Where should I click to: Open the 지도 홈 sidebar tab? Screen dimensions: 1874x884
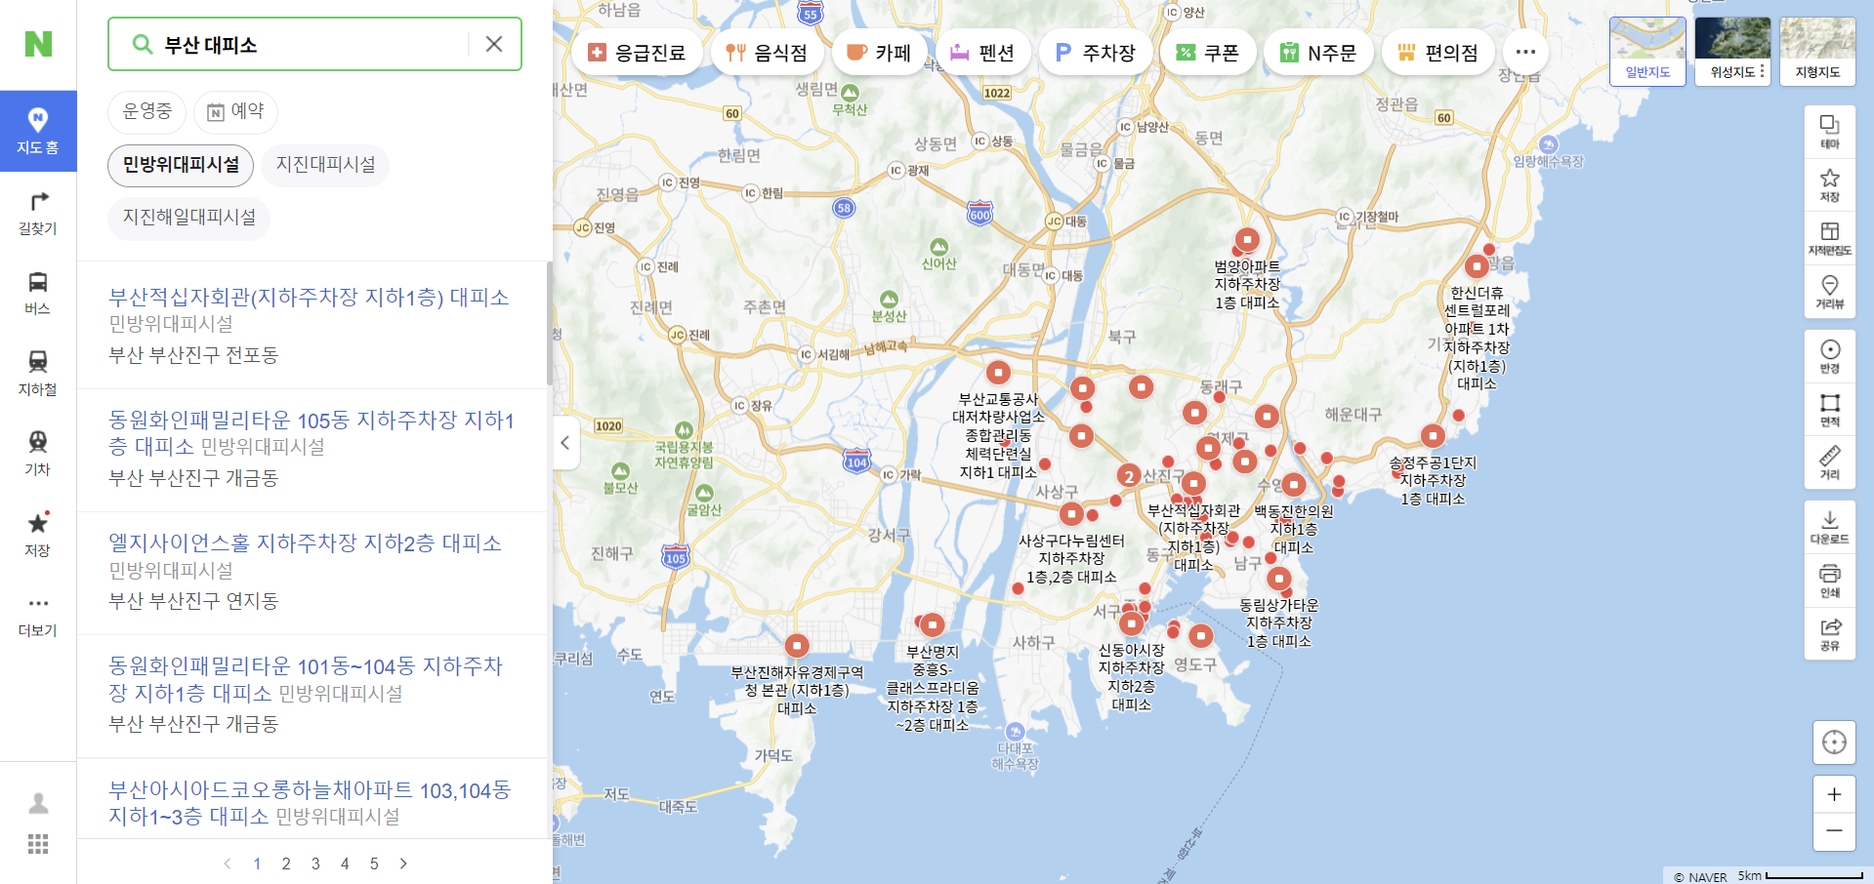pyautogui.click(x=38, y=131)
